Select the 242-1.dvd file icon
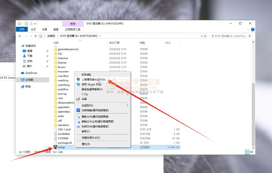This screenshot has height=173, width=272. pos(55,129)
